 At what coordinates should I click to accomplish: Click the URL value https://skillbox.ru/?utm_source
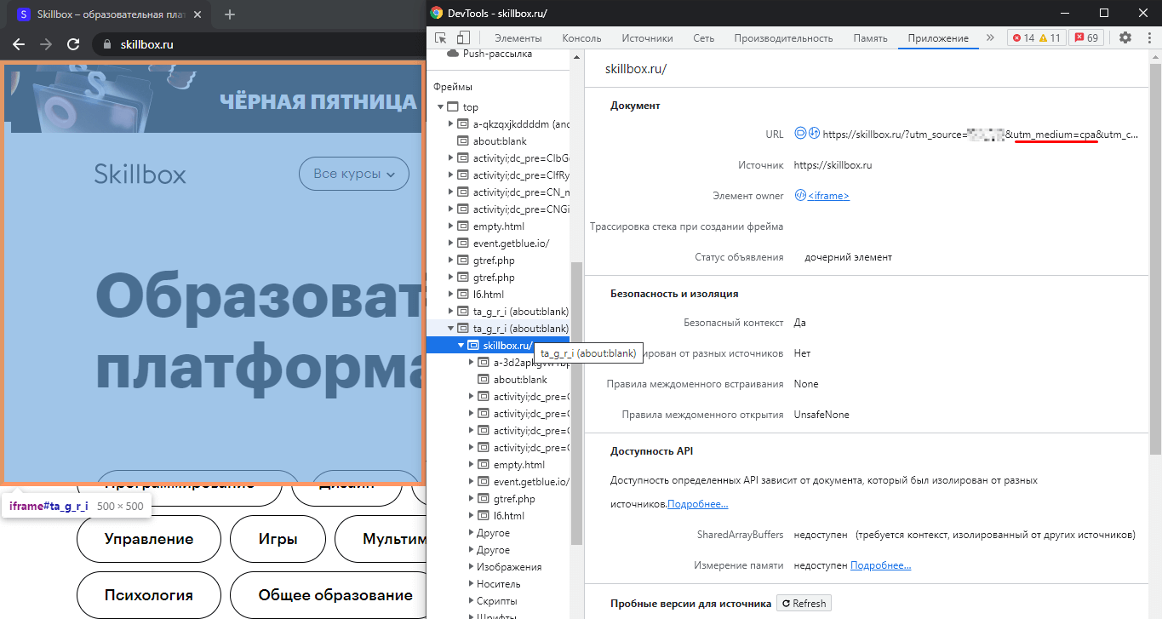981,135
